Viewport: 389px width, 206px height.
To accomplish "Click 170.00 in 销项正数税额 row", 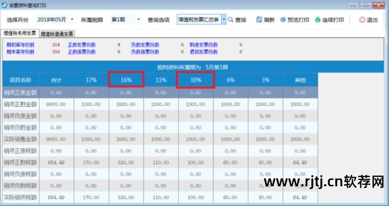I will click(91, 162).
